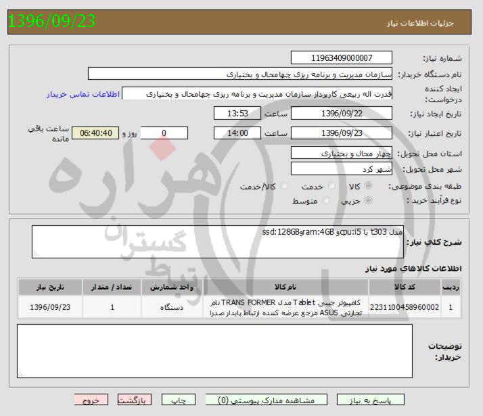Viewport: 483px width, 416px height.
Task: Select the متوسط purchase type radio
Action: point(326,200)
